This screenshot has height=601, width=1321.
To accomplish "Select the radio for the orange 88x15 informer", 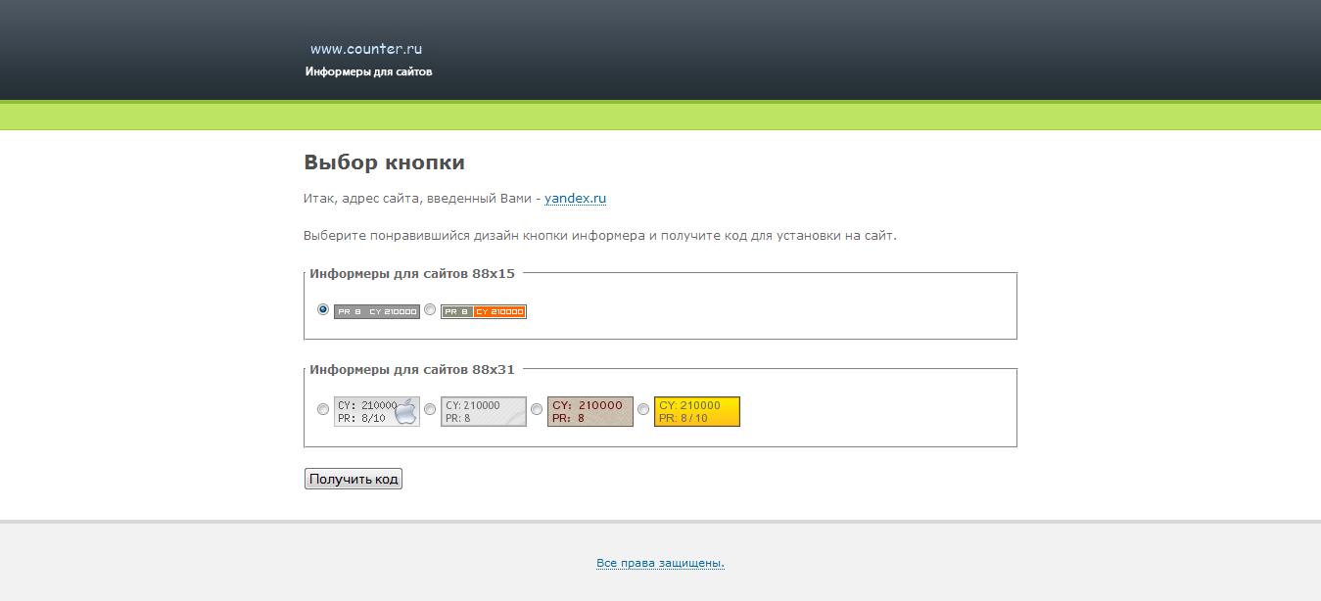I will [x=430, y=309].
